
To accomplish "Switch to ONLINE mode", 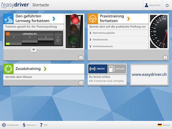I will pos(98,69).
